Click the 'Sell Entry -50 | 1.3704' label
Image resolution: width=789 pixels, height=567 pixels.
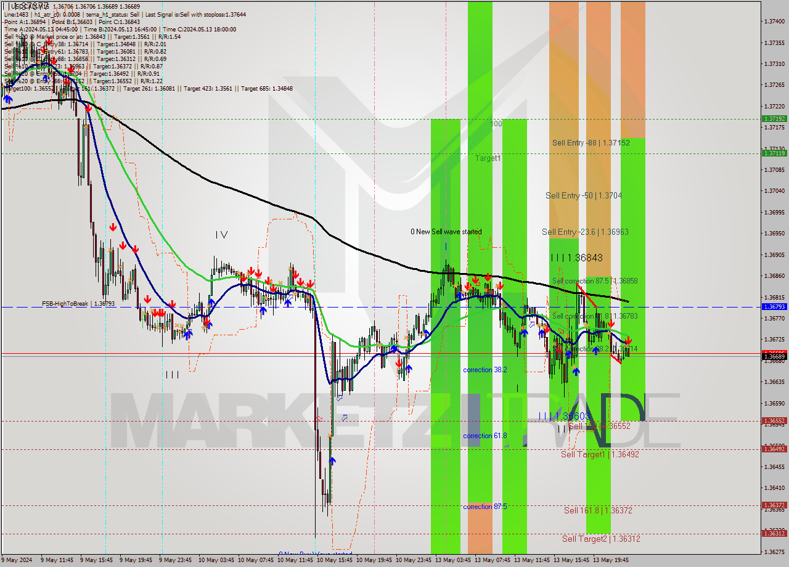point(584,196)
